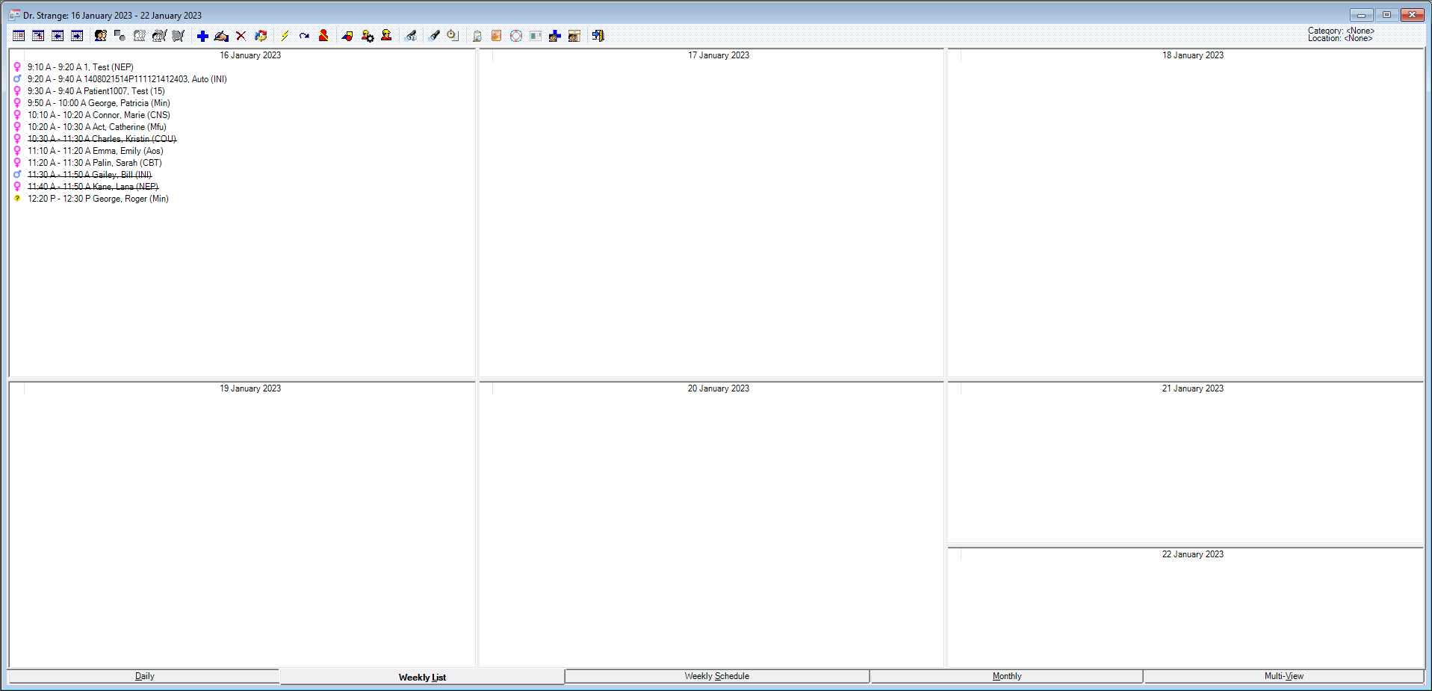Select the Weekly List tab
Viewport: 1432px width, 691px height.
point(422,677)
